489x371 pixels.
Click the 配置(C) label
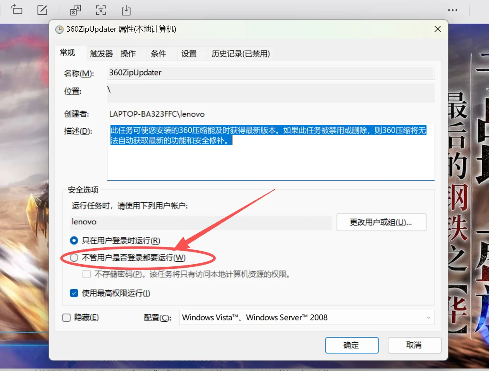tap(158, 318)
